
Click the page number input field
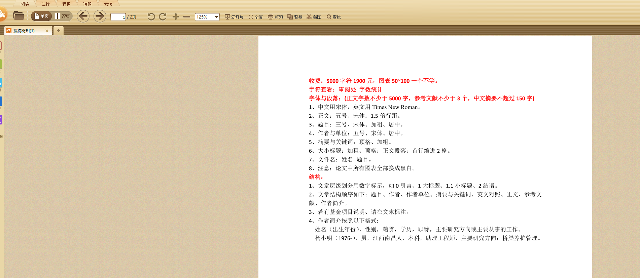click(118, 17)
